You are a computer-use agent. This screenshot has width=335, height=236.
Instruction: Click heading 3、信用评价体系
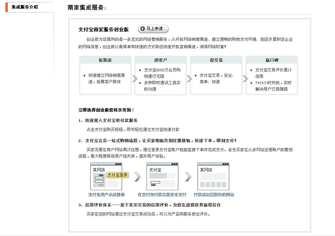(x=149, y=205)
